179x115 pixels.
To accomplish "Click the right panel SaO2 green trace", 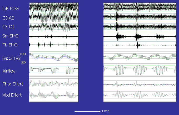I will pyautogui.click(x=140, y=59).
